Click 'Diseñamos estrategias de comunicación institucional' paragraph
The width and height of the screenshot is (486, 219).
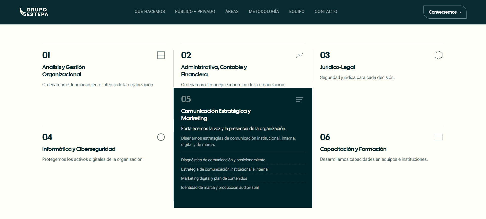(x=238, y=141)
